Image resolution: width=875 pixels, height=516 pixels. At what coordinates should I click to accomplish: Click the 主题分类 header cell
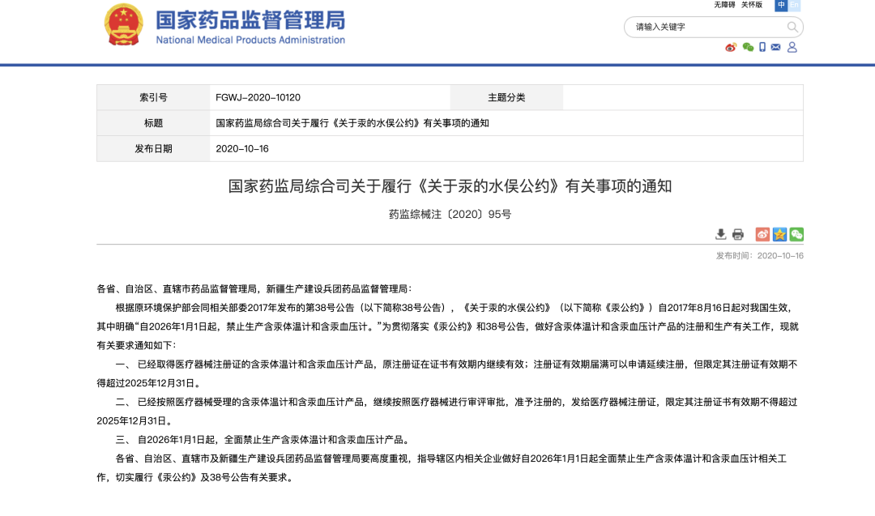[506, 97]
